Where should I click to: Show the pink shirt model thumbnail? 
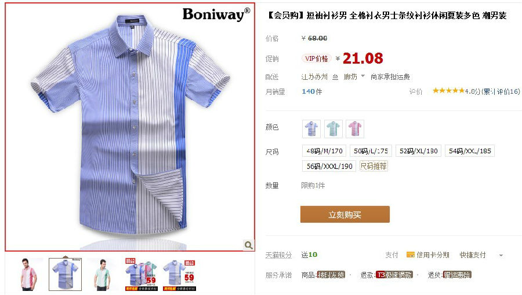28,274
